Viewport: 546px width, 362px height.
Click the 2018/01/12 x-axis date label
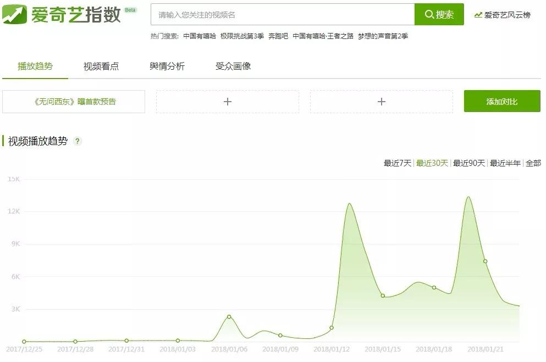pyautogui.click(x=332, y=349)
